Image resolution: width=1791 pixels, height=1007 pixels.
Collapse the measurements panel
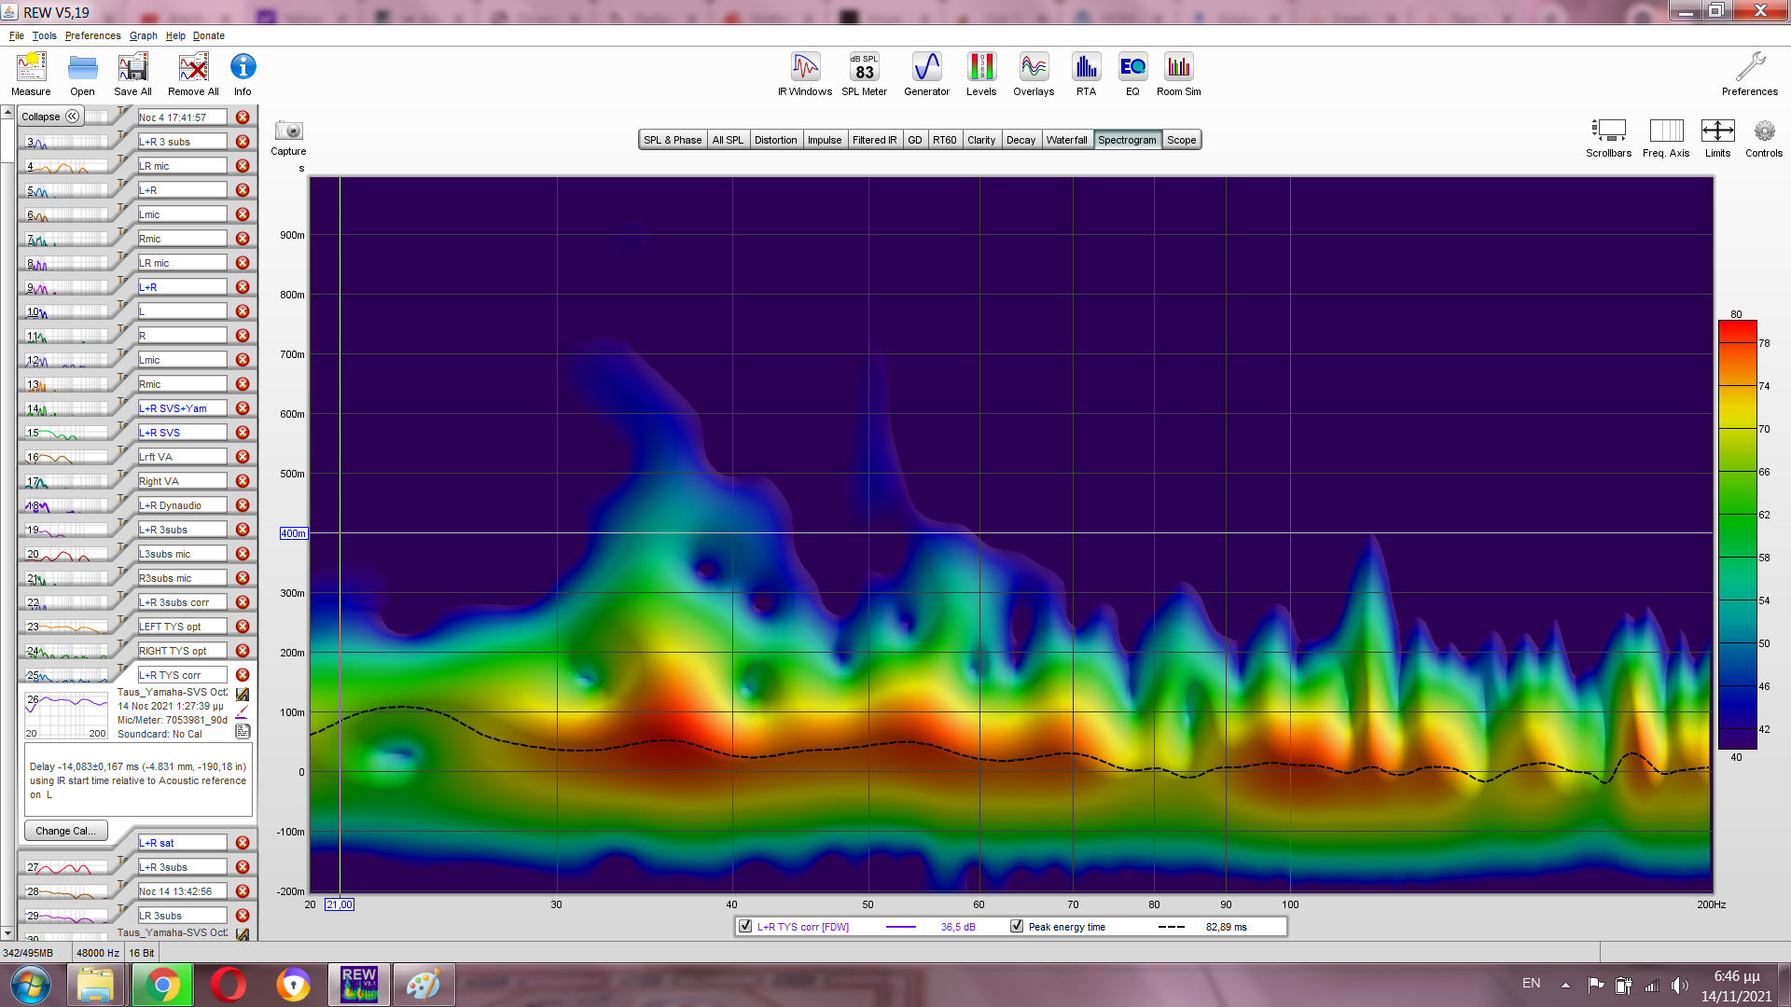click(50, 117)
